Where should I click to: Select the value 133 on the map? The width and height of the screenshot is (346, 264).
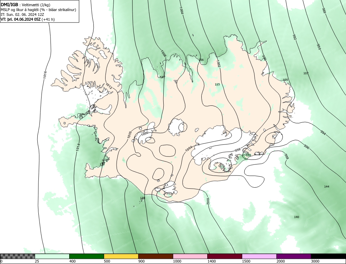[102, 164]
